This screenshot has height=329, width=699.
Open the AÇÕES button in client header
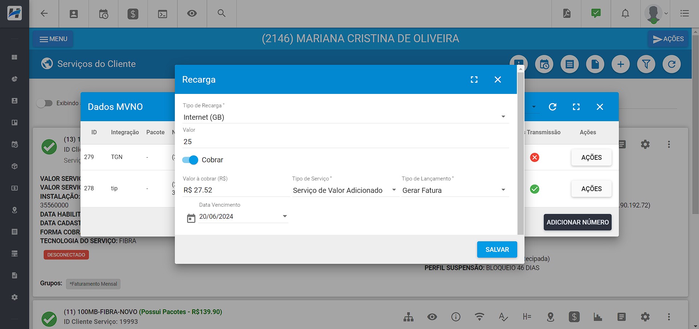pyautogui.click(x=668, y=39)
